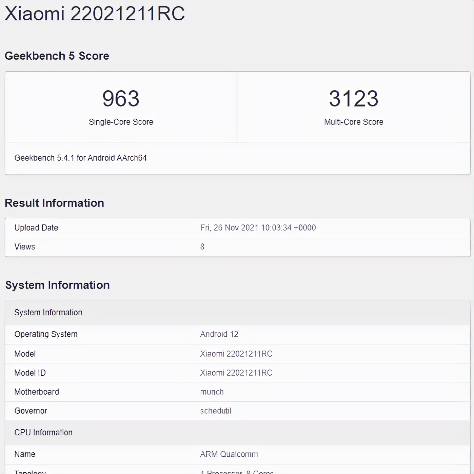
Task: Click the multi-core score value 3123
Action: point(354,98)
